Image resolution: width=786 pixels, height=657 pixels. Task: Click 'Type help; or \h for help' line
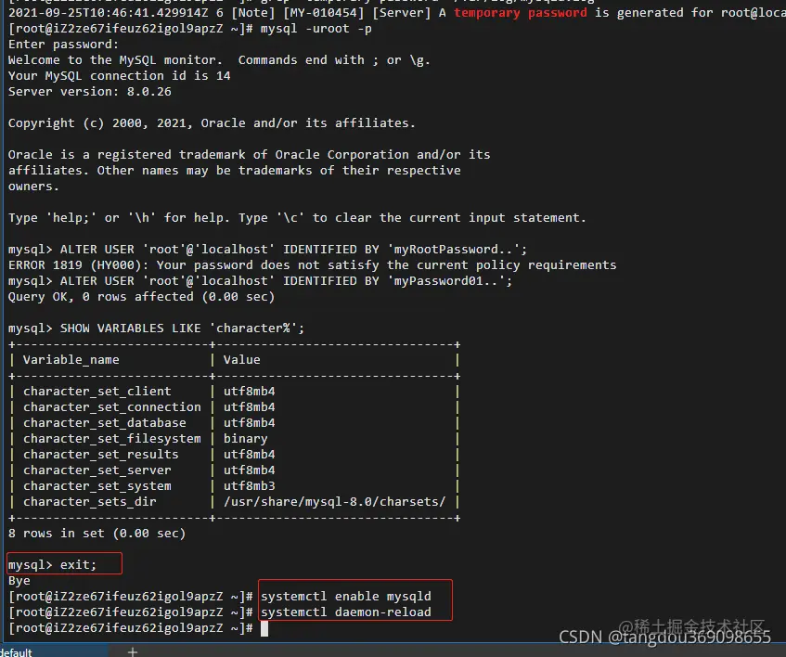coord(297,217)
